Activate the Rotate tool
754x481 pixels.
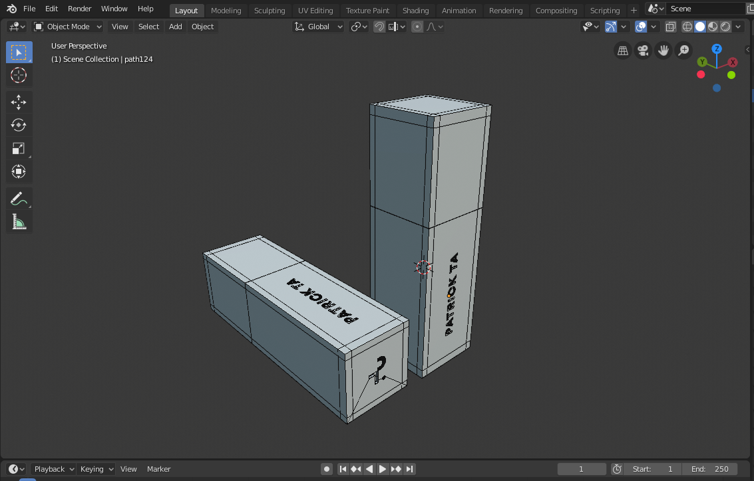(19, 125)
